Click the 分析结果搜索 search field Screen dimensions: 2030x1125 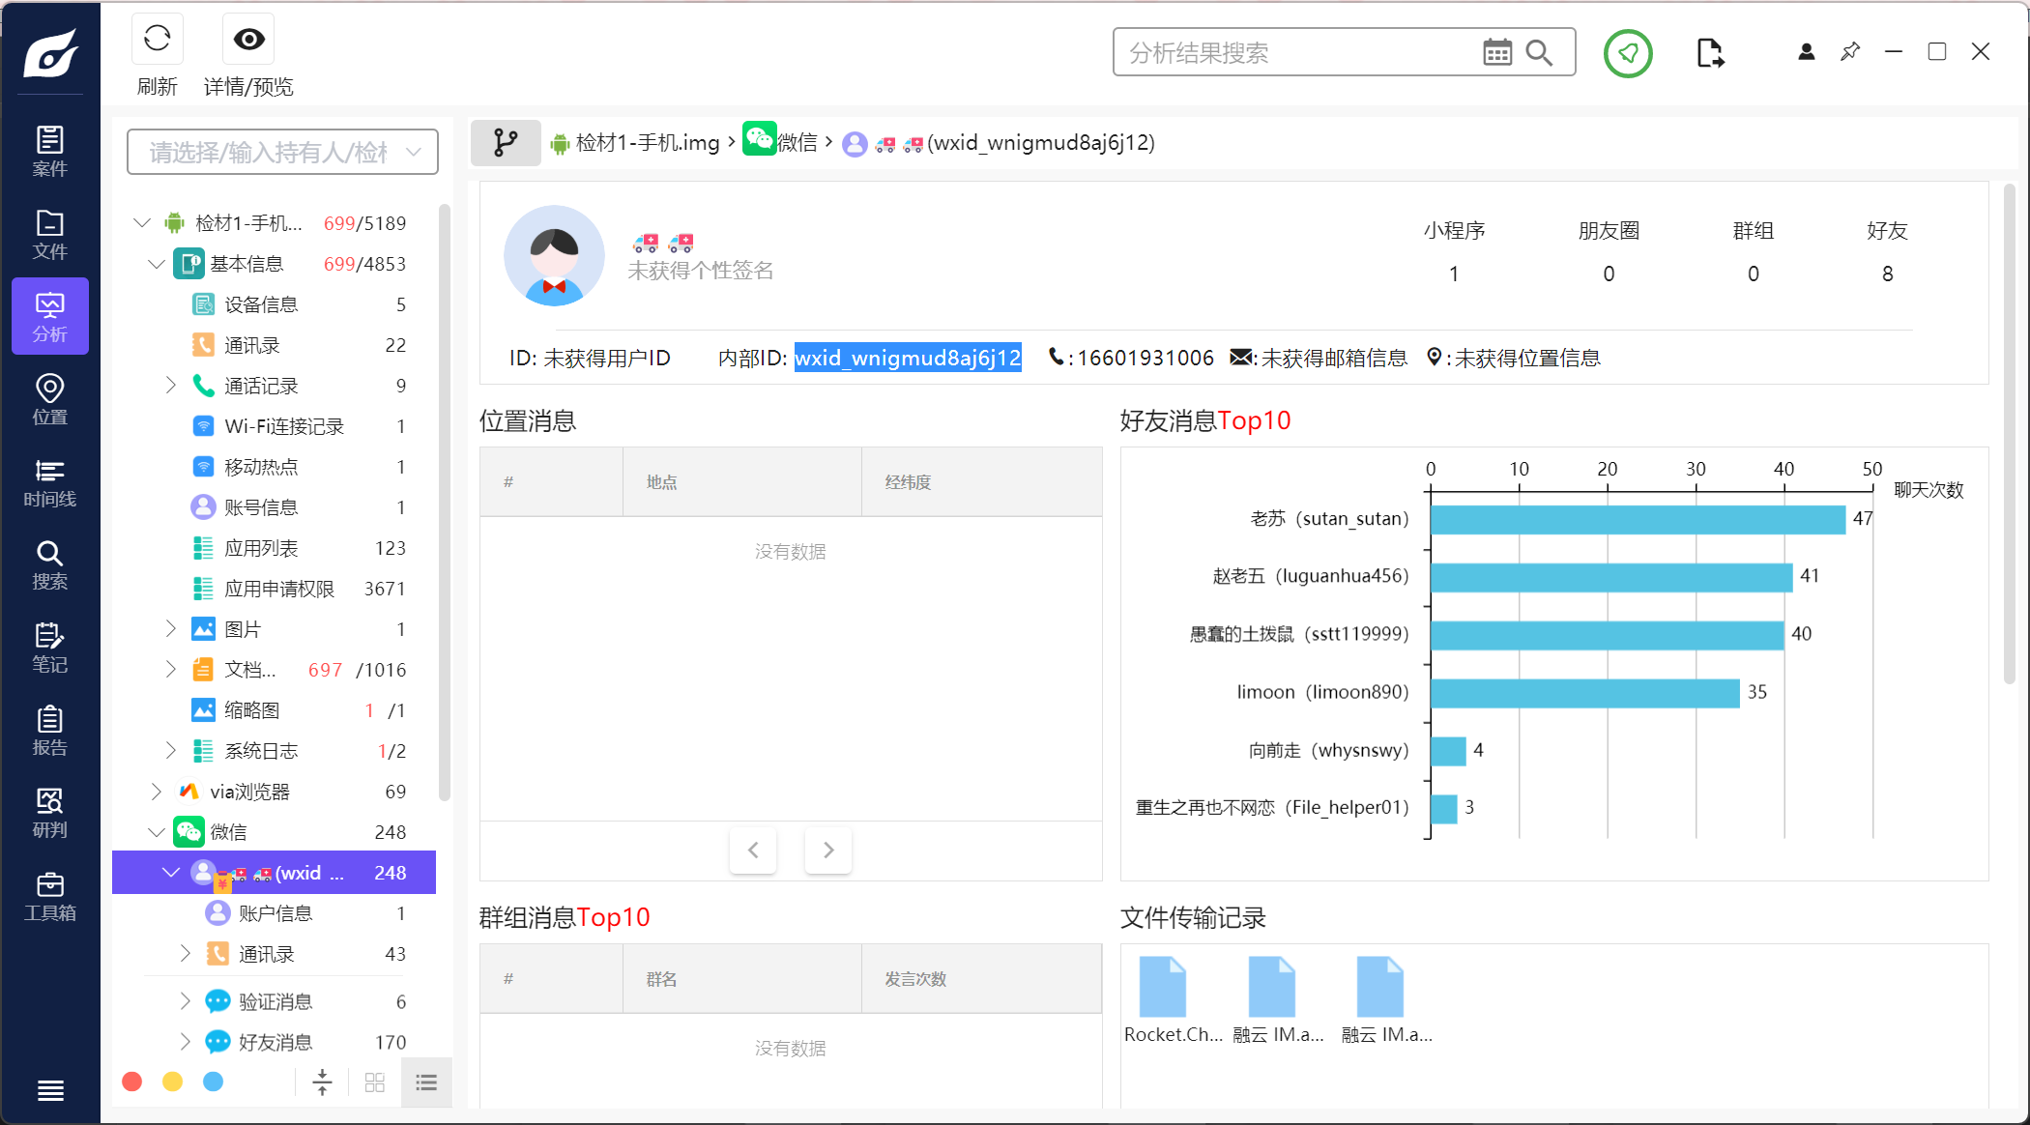coord(1295,52)
